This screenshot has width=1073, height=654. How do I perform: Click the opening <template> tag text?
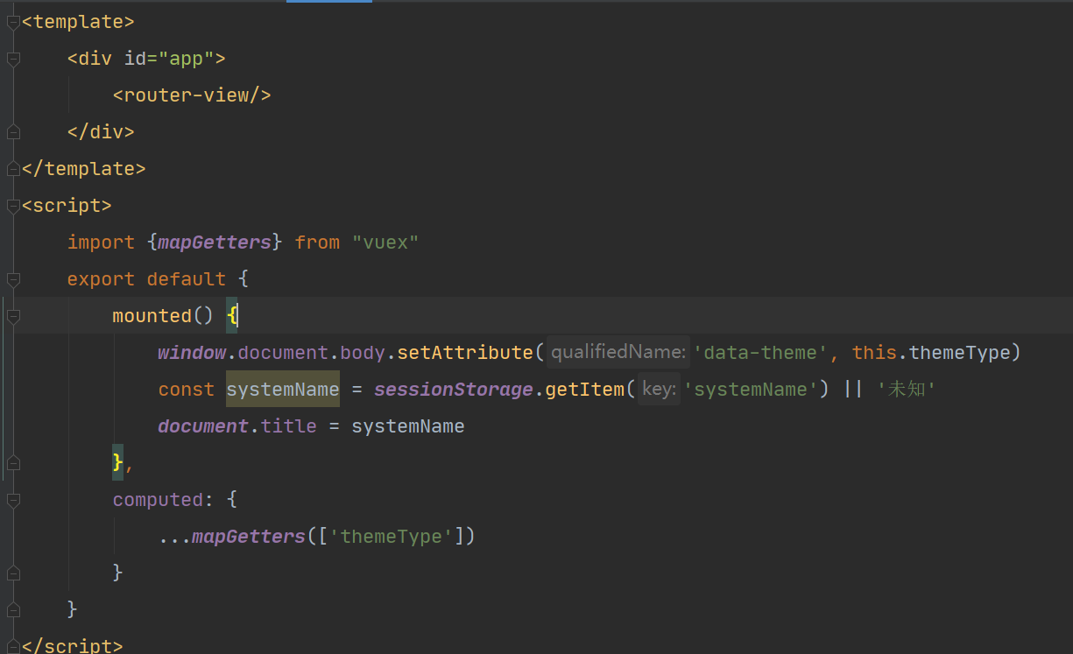[x=79, y=22]
